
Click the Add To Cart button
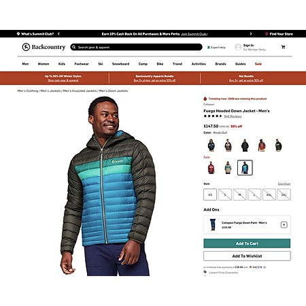coord(247,243)
